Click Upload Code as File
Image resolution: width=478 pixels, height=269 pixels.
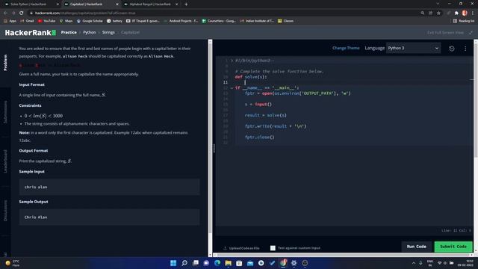pos(241,248)
